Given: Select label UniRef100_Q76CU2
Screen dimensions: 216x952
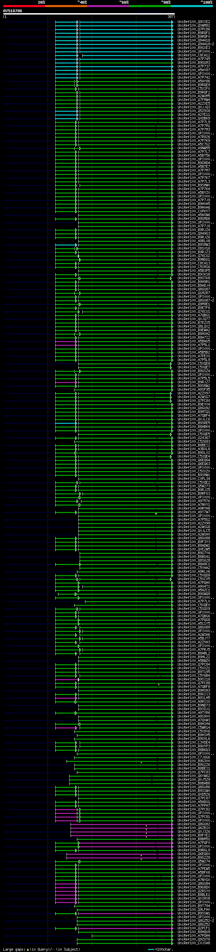Looking at the screenshot, I should [x=193, y=256].
